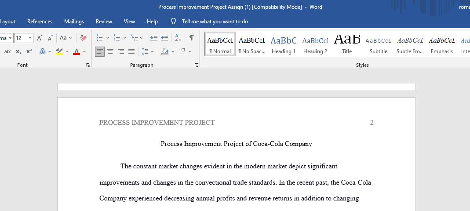Image resolution: width=470 pixels, height=211 pixels.
Task: Open the Change Case dropdown
Action: pos(66,38)
